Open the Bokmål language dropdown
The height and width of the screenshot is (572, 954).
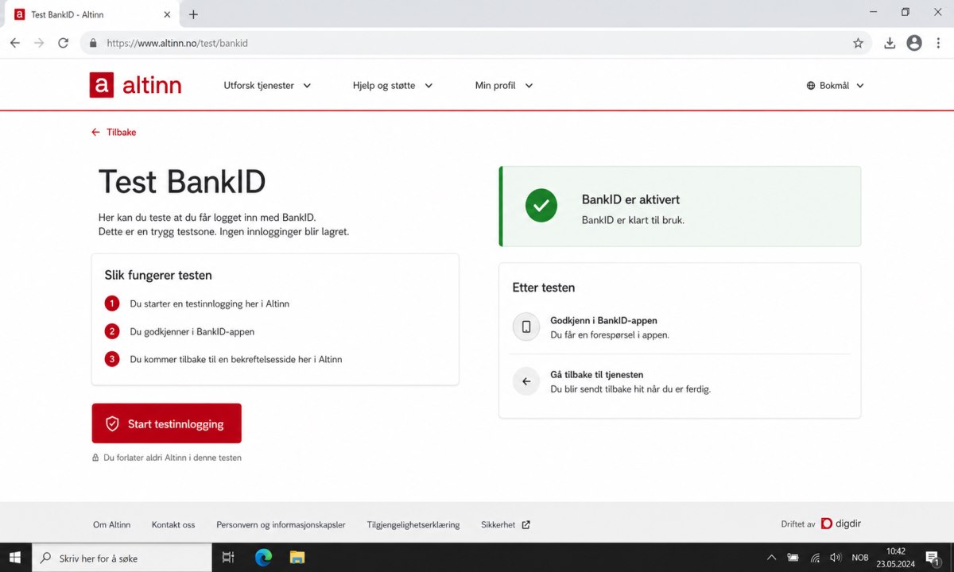pos(835,86)
